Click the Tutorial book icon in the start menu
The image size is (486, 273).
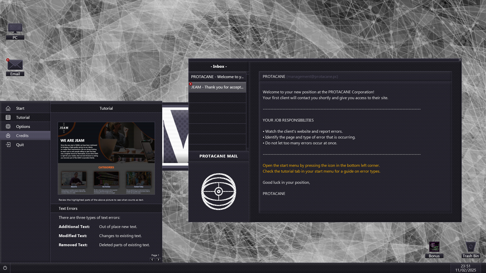[8, 117]
